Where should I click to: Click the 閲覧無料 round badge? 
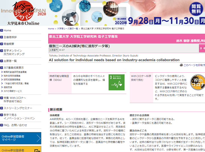196,9
